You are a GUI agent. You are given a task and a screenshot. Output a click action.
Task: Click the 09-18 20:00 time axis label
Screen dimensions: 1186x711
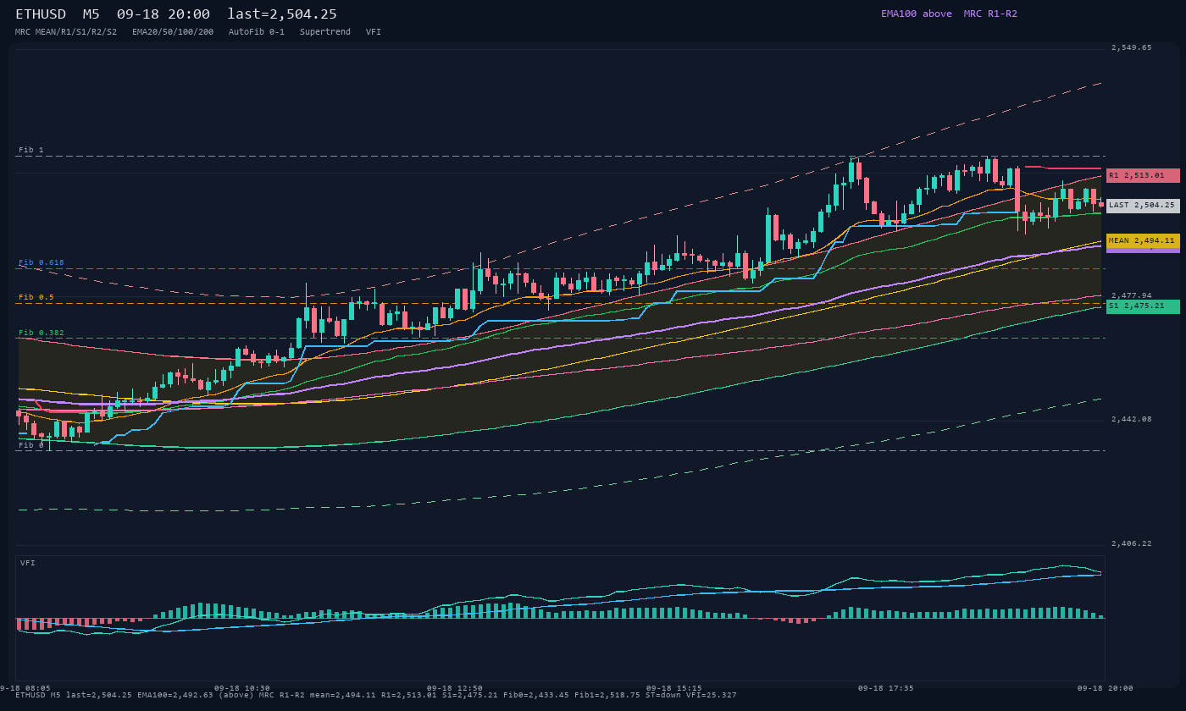click(1106, 688)
